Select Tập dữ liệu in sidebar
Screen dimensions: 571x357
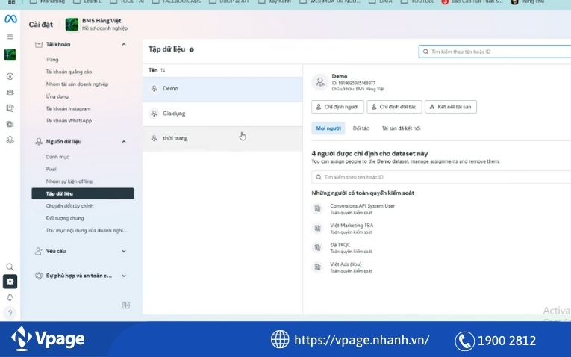pyautogui.click(x=83, y=193)
